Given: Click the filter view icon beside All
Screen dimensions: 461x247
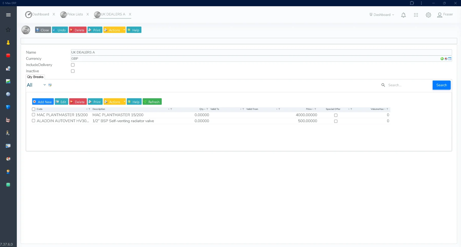Looking at the screenshot, I should point(50,85).
